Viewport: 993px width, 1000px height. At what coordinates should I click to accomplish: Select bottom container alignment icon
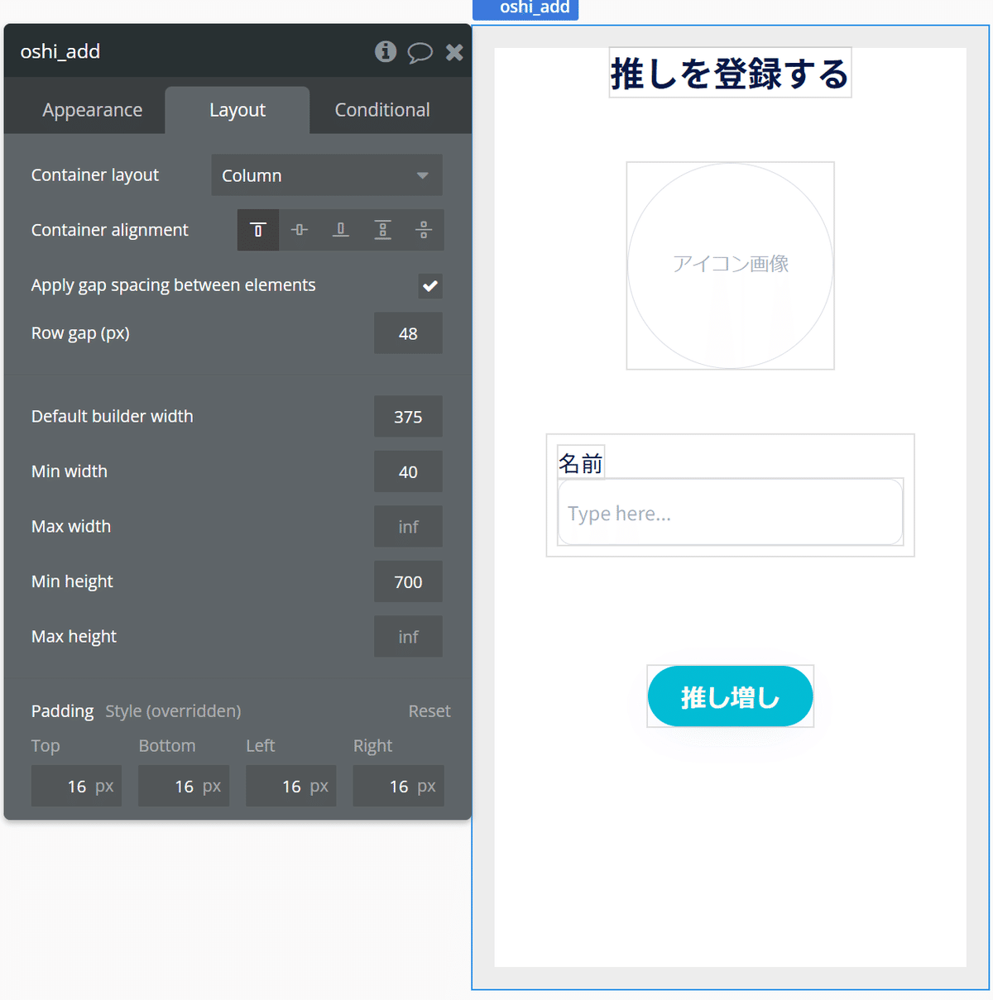point(341,230)
